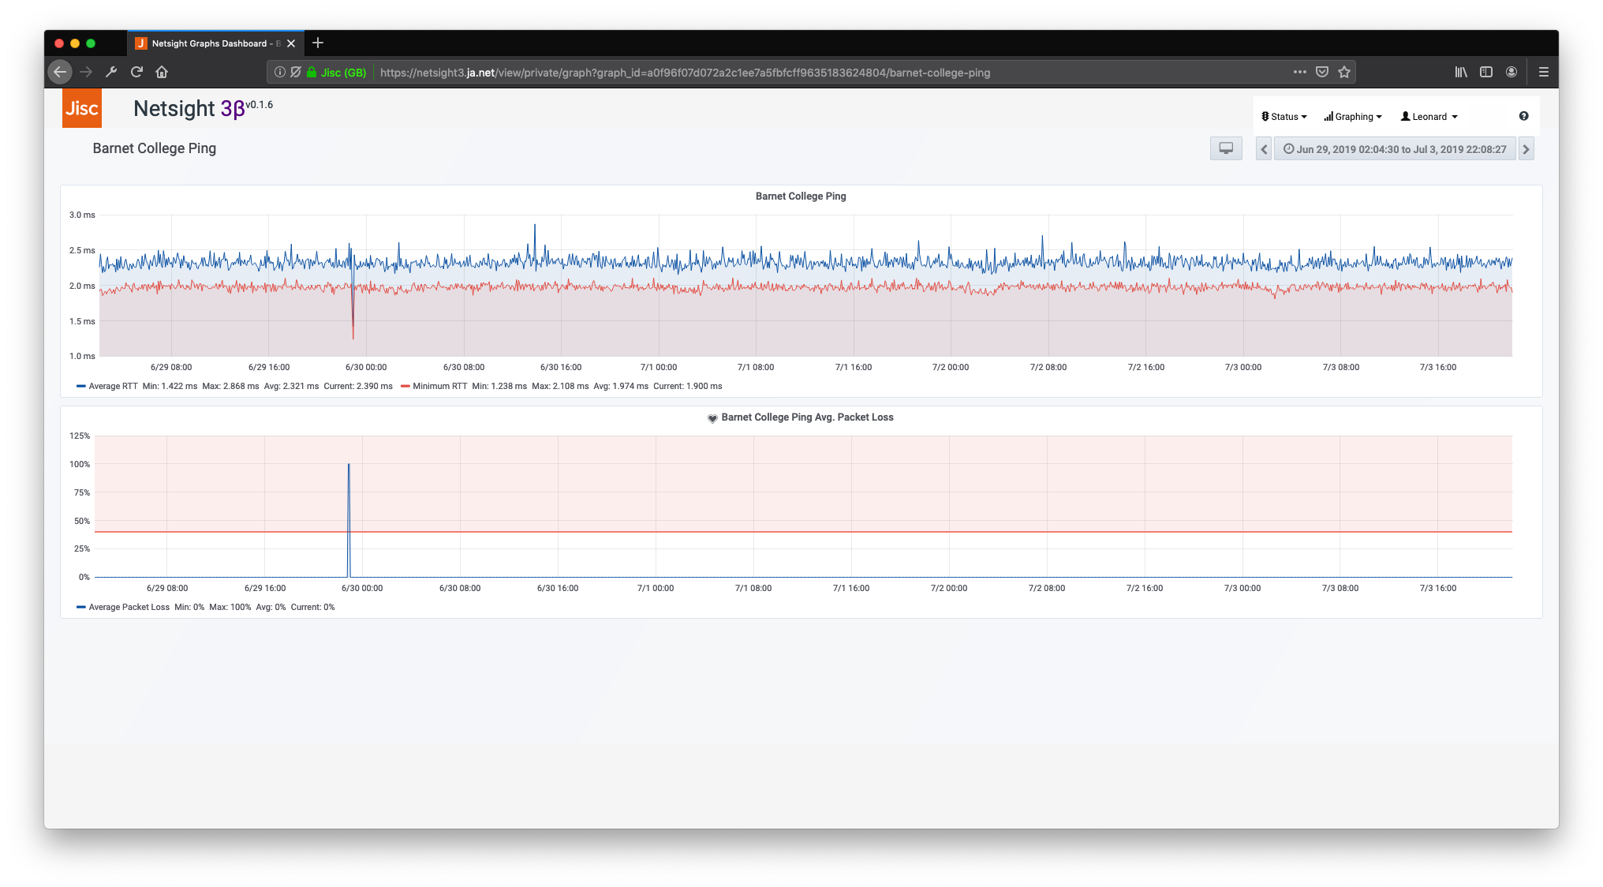Open the help question mark icon
Image resolution: width=1603 pixels, height=887 pixels.
point(1523,116)
